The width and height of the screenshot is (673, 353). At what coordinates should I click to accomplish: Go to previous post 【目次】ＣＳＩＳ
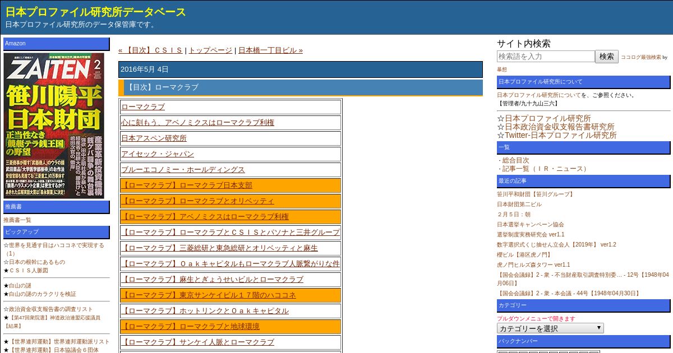coord(151,50)
